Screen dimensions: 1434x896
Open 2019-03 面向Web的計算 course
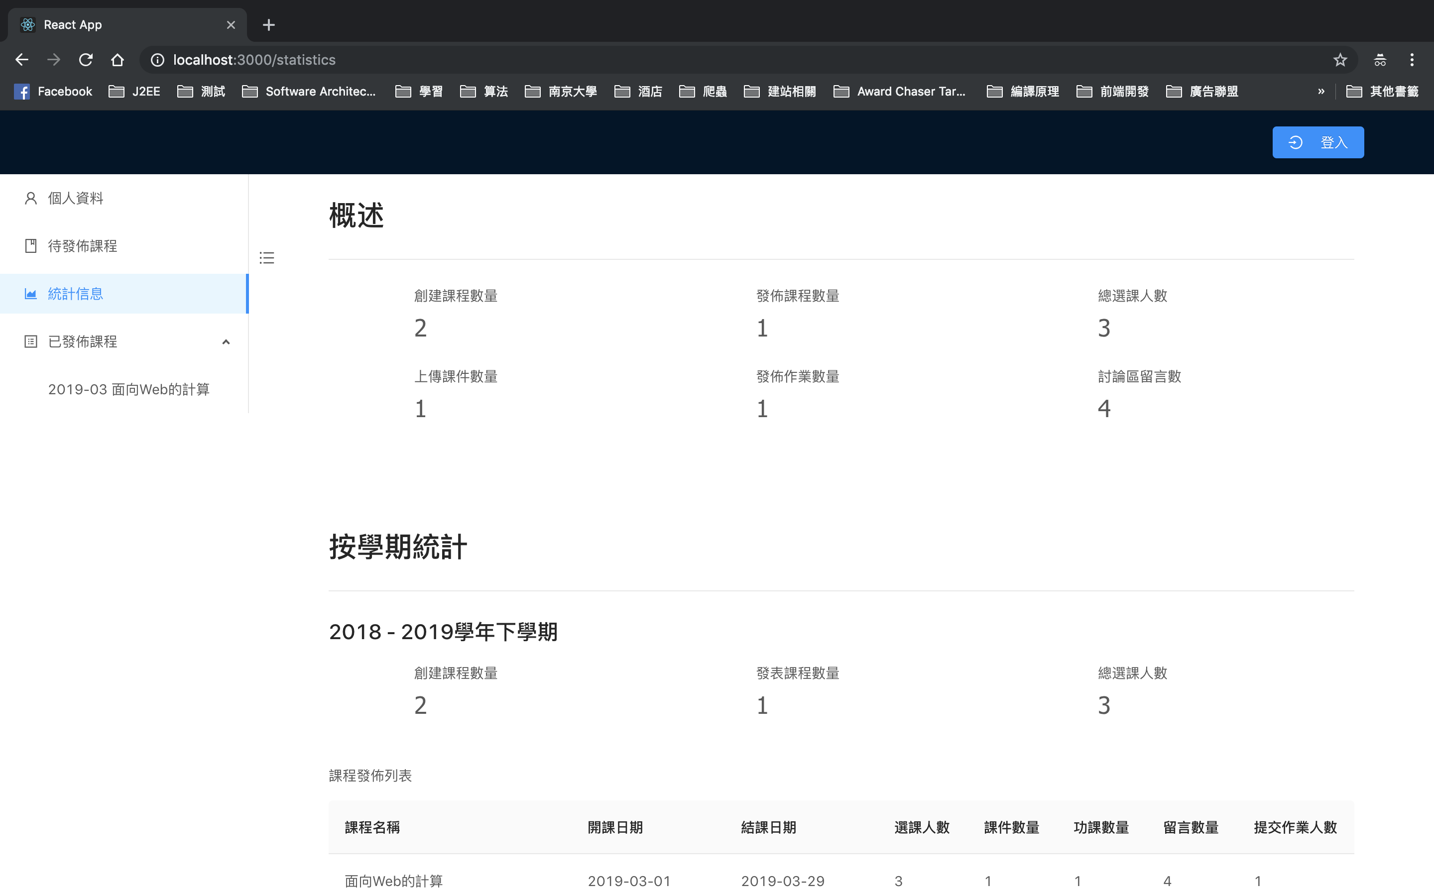(x=128, y=389)
